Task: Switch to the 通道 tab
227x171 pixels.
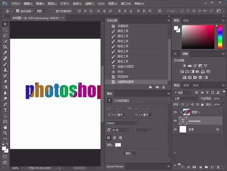Action: click(x=186, y=85)
